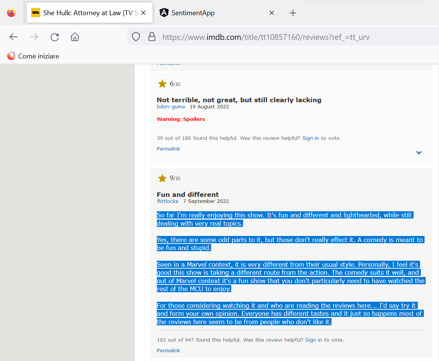439x361 pixels.
Task: Click the padlock site security icon
Action: click(x=152, y=37)
